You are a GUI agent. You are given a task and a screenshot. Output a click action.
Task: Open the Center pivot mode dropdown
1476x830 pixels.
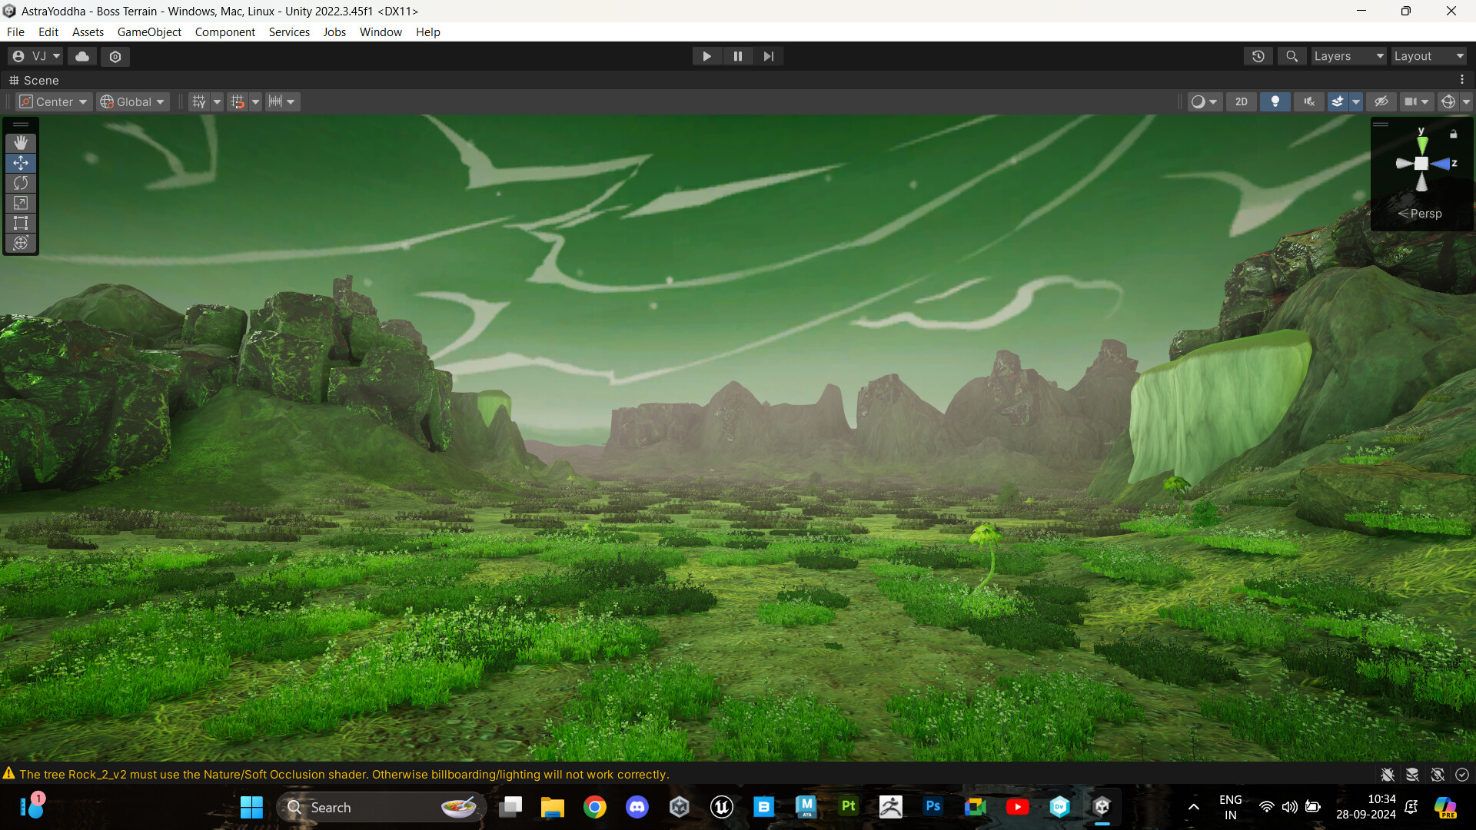point(53,101)
